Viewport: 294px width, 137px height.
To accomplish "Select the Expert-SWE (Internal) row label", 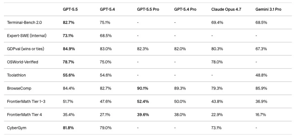I will pos(27,36).
